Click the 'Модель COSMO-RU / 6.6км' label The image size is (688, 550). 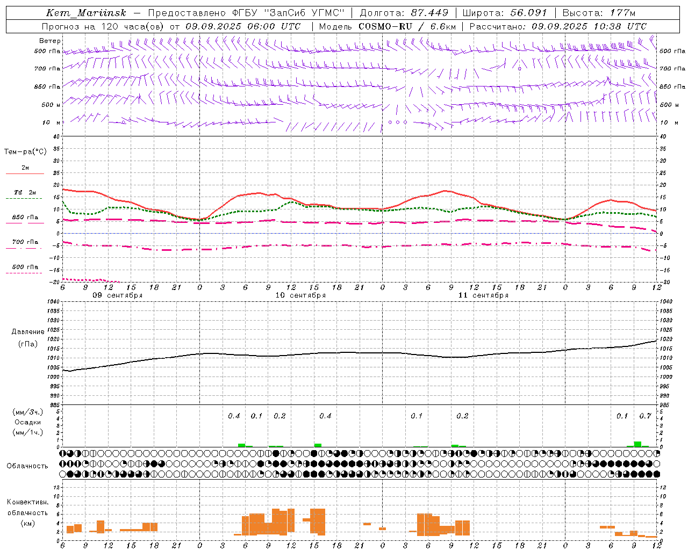pos(388,26)
